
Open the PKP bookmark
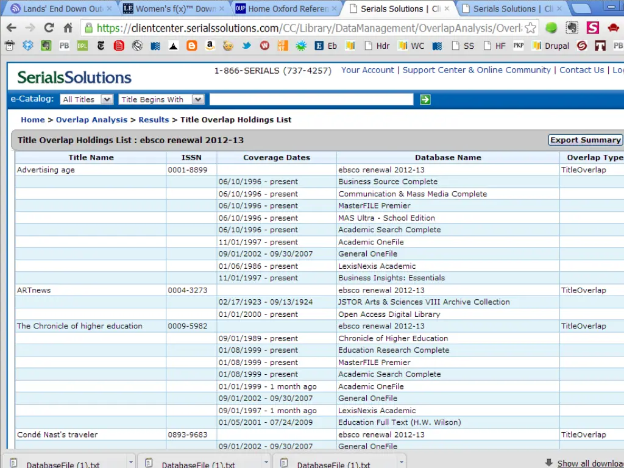[518, 46]
